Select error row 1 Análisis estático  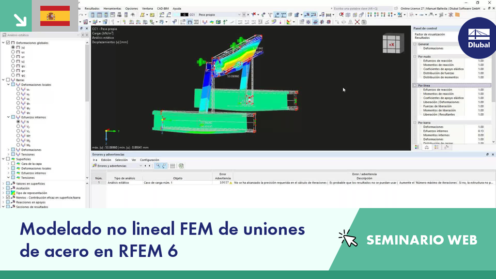(293, 183)
